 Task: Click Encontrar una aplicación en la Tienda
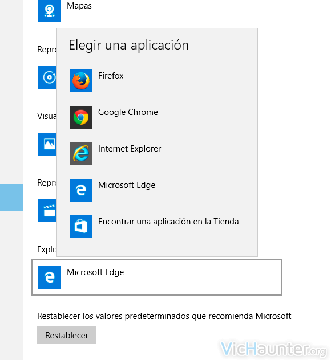coord(168,222)
